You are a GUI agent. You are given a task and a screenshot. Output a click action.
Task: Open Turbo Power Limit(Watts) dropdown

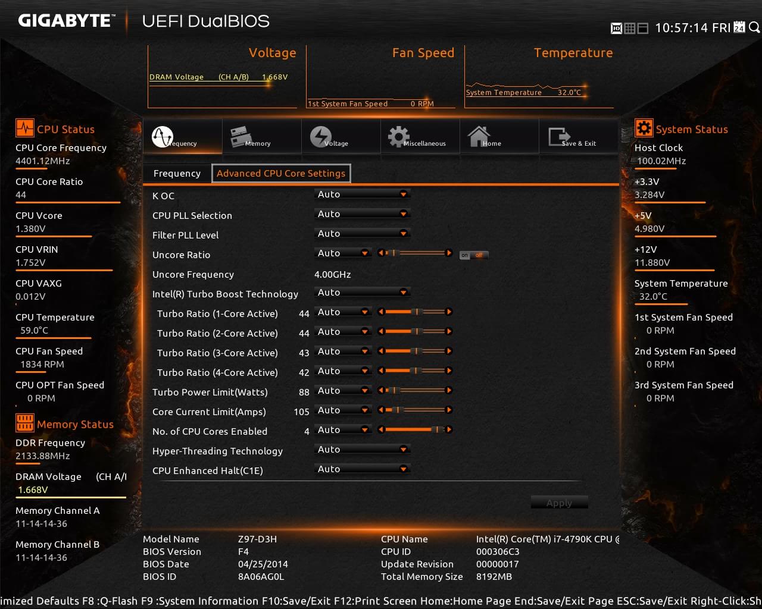click(343, 391)
